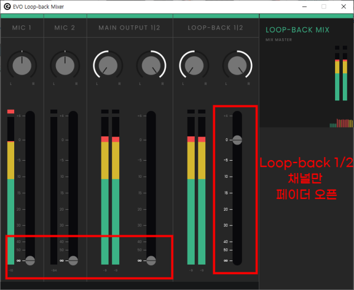Click the MIC 1 pan knob
Viewport: 354px width, 290px height.
(22, 66)
